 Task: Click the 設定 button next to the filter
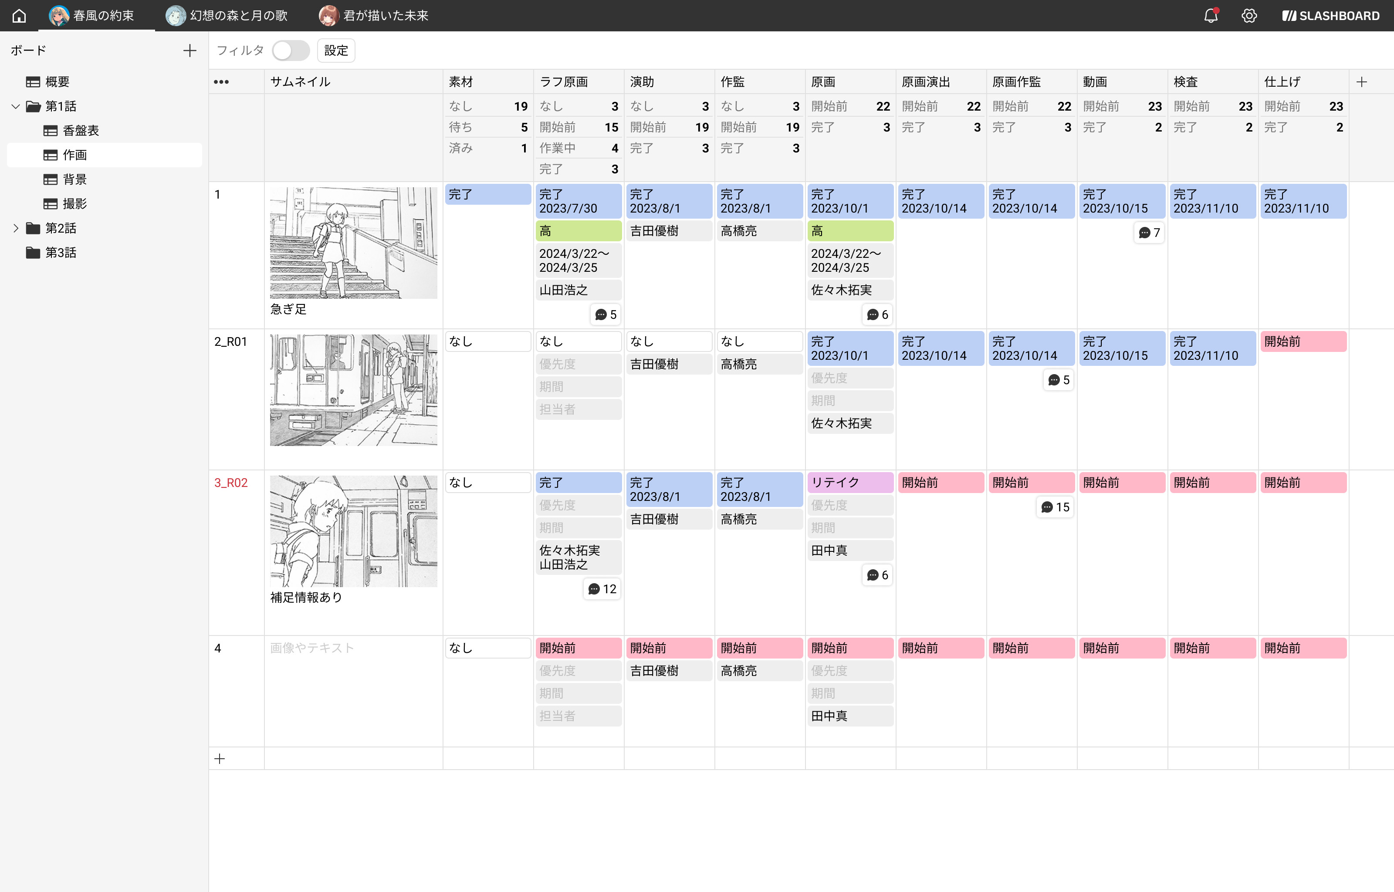pos(336,51)
